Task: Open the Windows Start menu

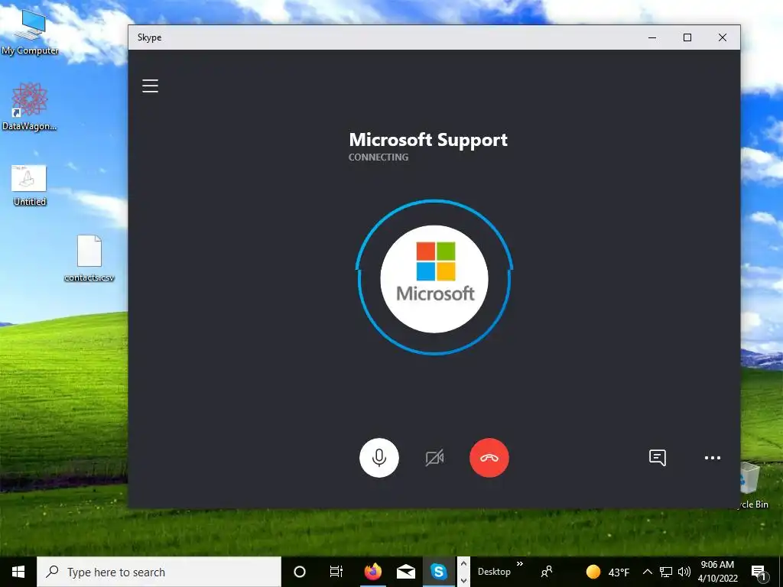Action: point(18,572)
